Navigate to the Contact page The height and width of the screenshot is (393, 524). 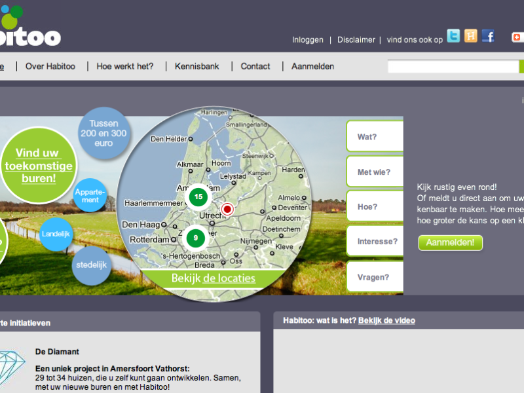tap(255, 66)
